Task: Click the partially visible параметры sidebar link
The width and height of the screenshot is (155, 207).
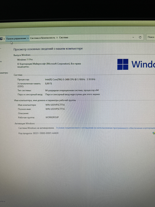Action: tap(4, 73)
